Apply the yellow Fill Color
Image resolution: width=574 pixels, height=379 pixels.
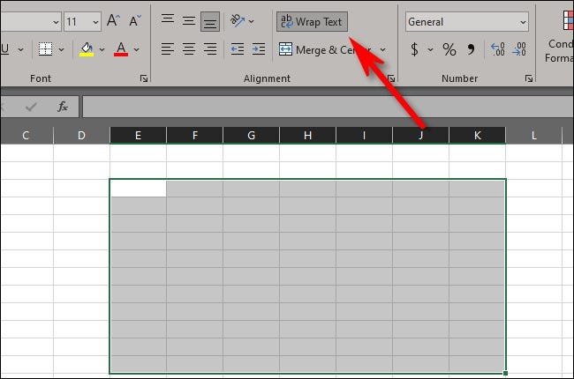pyautogui.click(x=87, y=49)
